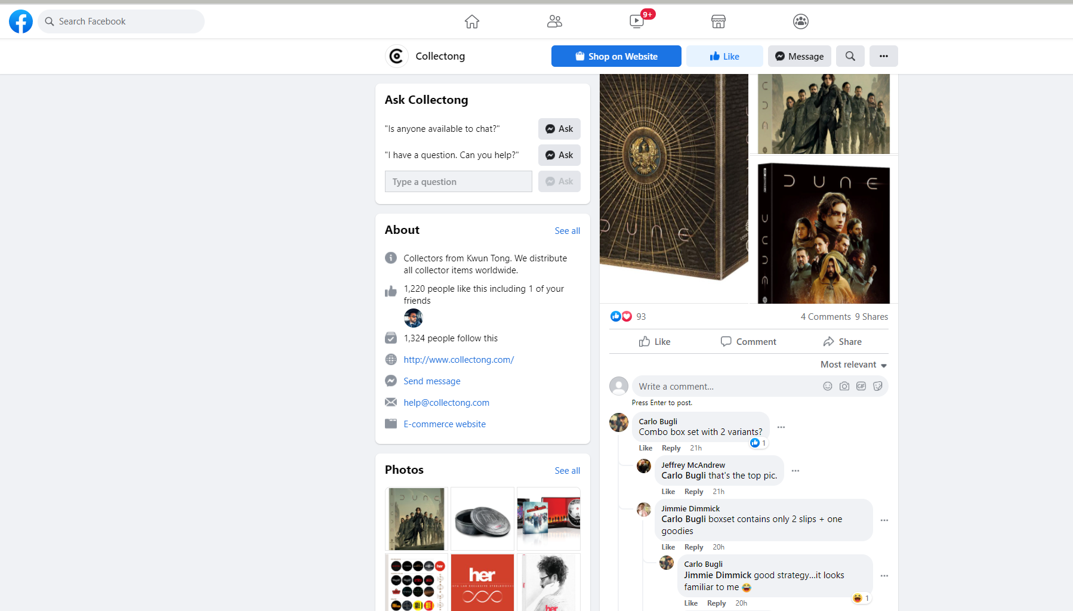Click the Comment button on the post
This screenshot has width=1073, height=611.
click(x=748, y=342)
